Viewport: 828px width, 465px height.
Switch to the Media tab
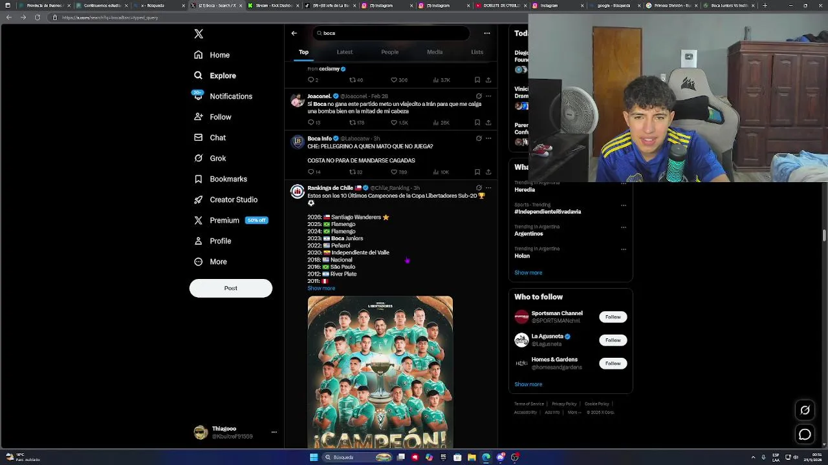435,52
